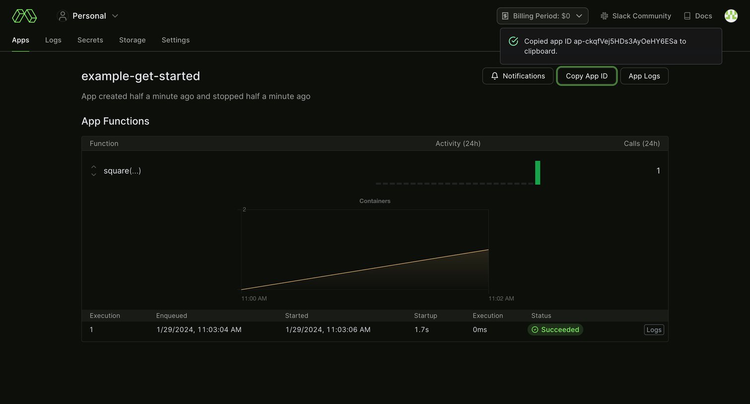Click the Activity (24h) column header

click(x=458, y=143)
